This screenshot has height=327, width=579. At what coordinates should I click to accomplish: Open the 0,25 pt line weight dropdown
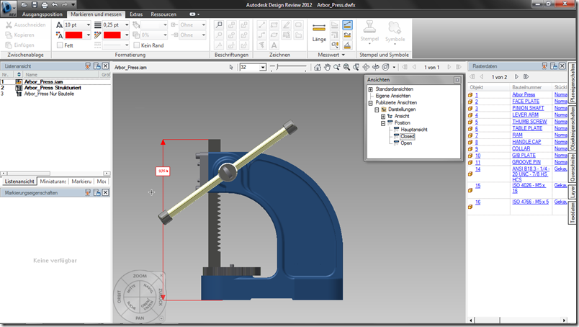(127, 24)
